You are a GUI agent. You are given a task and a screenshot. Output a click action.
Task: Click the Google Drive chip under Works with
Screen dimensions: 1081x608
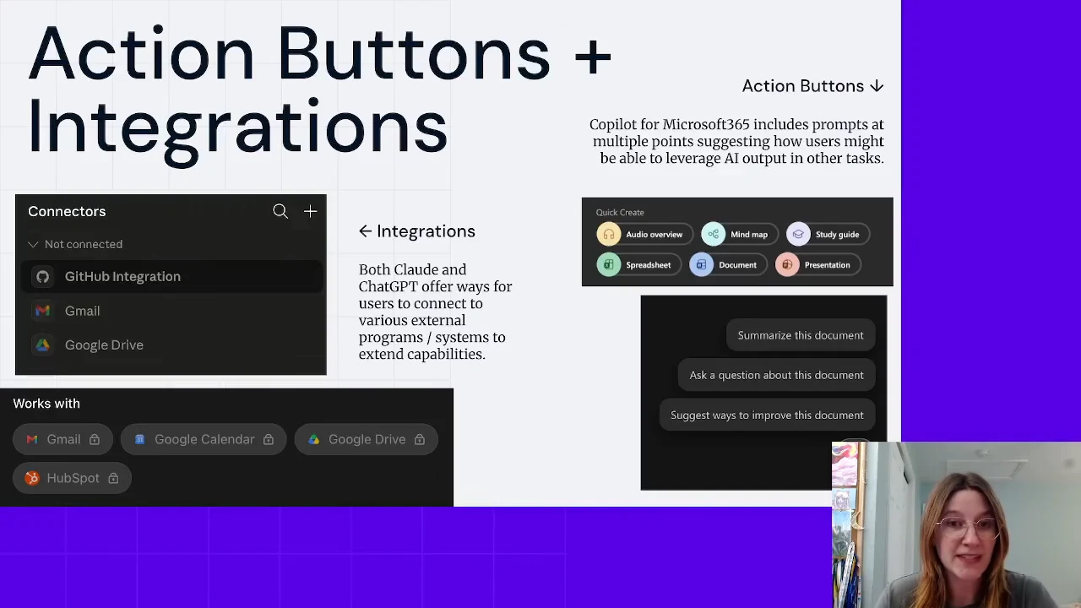coord(366,439)
